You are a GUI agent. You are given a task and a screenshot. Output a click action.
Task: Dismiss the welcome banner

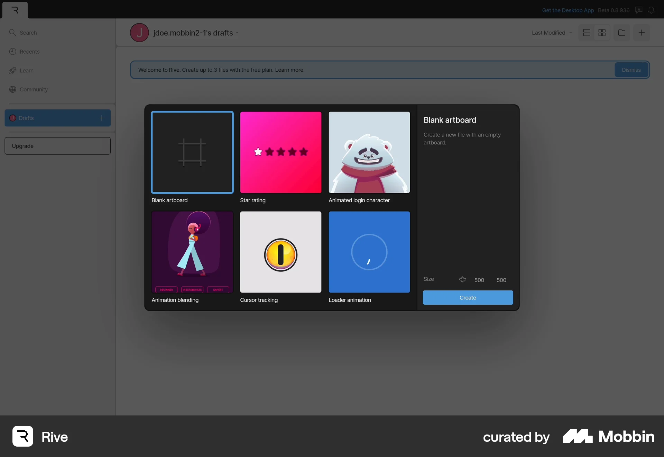[x=631, y=70]
